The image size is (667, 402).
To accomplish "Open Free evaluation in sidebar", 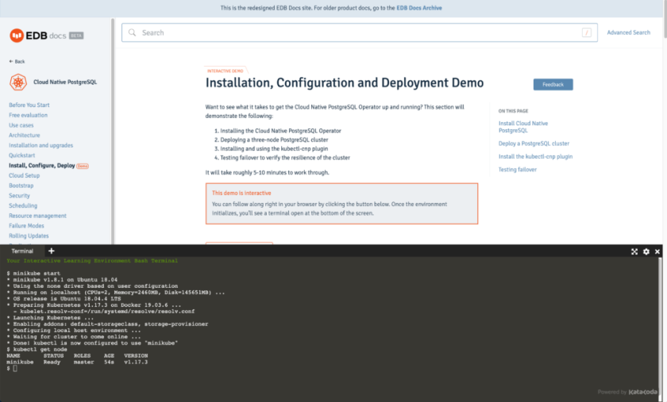I will 28,115.
